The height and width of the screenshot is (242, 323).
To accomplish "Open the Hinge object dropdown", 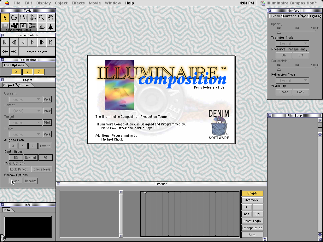I will coord(26,134).
